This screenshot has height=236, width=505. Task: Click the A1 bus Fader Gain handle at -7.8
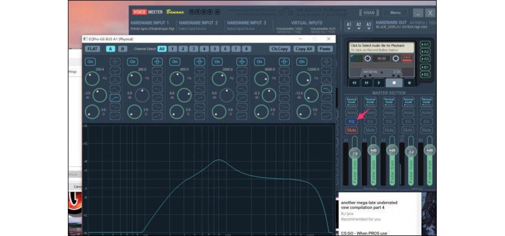(354, 153)
